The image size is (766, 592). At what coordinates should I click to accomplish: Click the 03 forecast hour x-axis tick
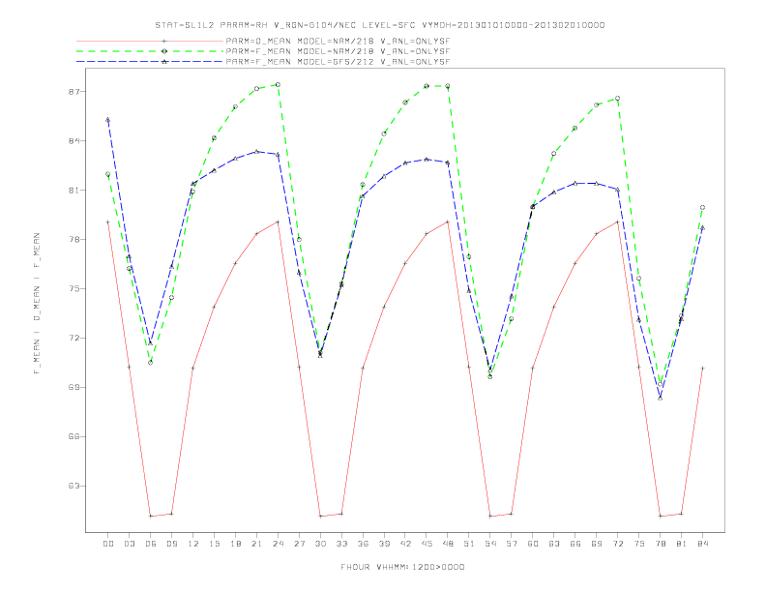coord(129,544)
